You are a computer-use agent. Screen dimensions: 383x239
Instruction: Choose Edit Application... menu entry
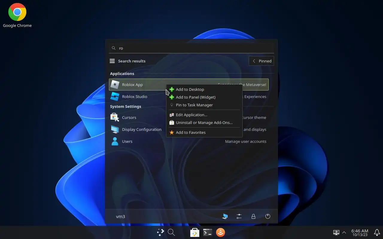coord(204,115)
